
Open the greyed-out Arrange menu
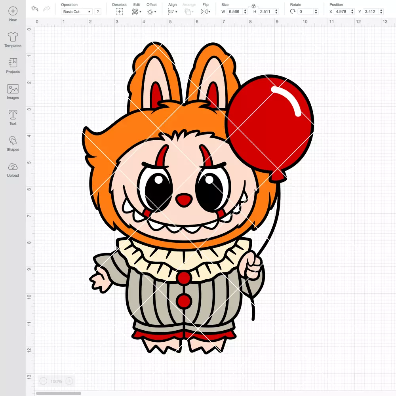pos(189,11)
